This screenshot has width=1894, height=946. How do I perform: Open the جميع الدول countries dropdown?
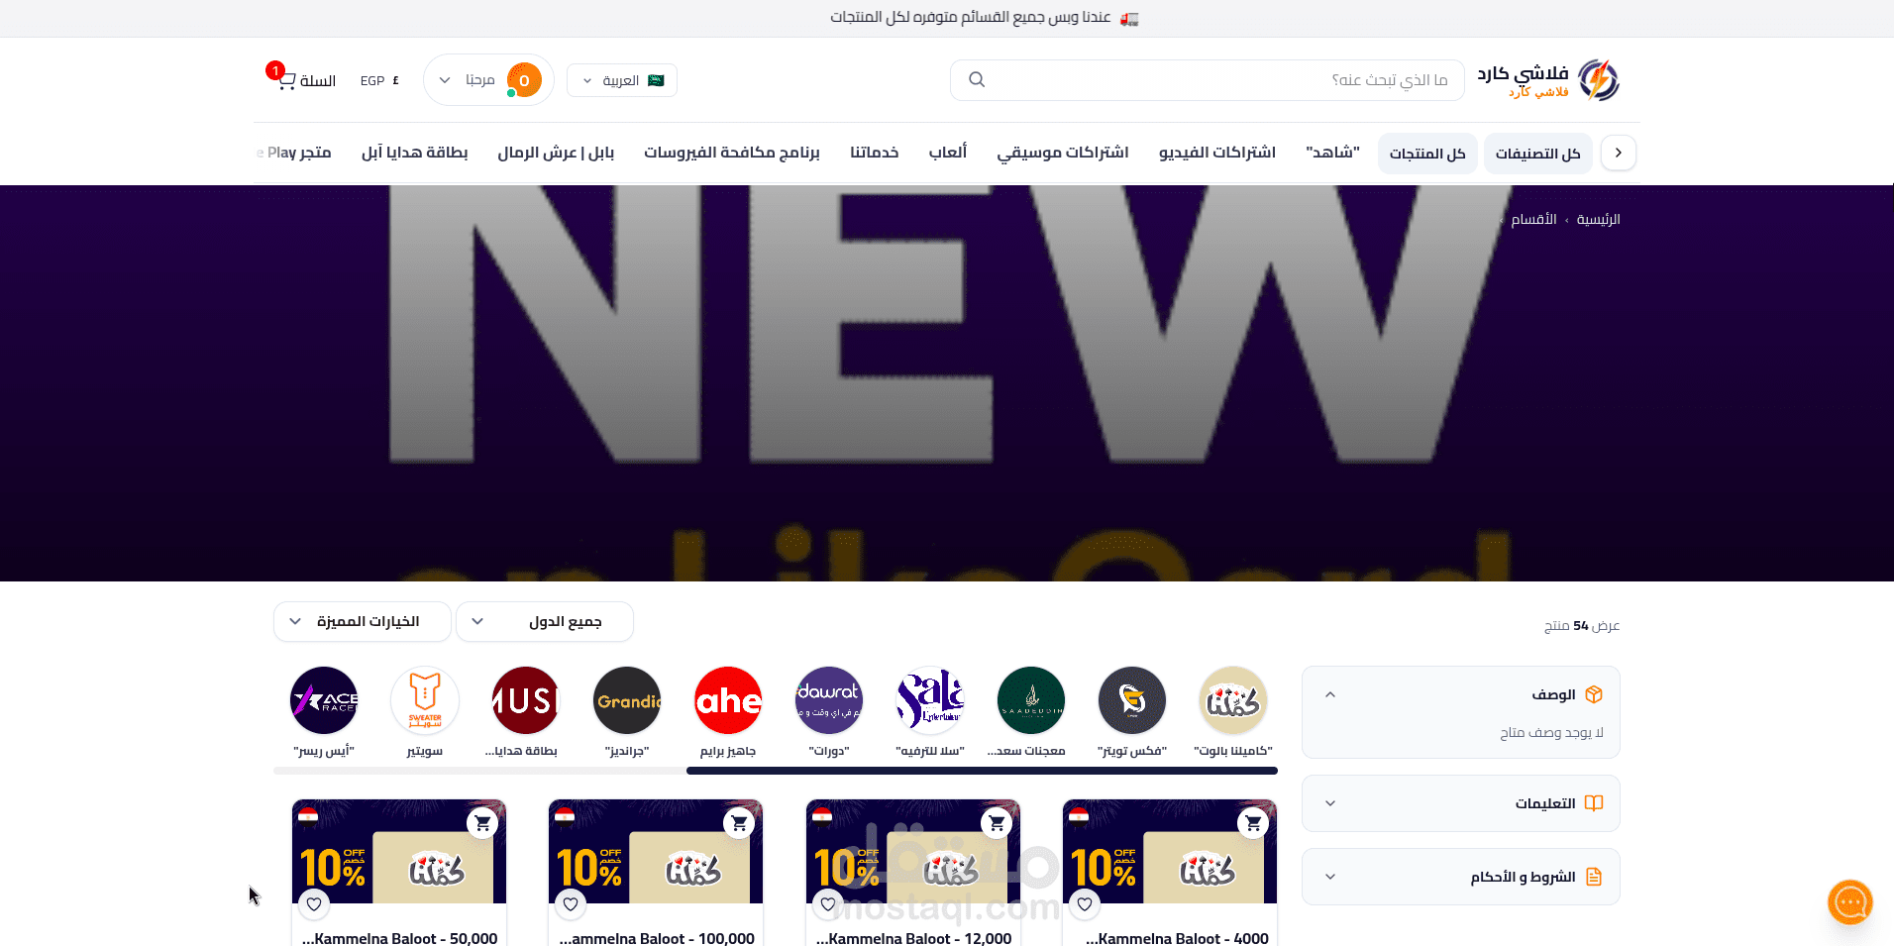[545, 621]
